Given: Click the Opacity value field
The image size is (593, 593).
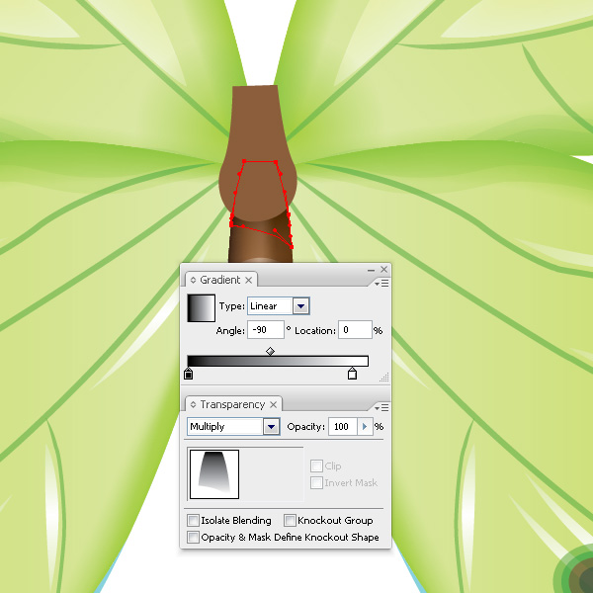Looking at the screenshot, I should 343,427.
